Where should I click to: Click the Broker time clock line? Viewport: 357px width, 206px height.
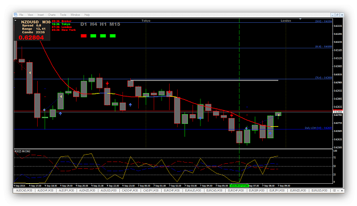tap(62, 21)
